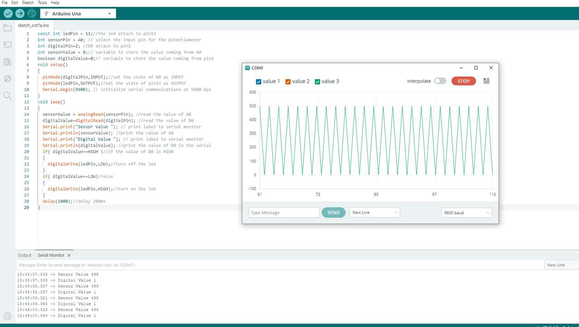Close the Serial Monitor tab with its X
579x327 pixels.
point(69,256)
